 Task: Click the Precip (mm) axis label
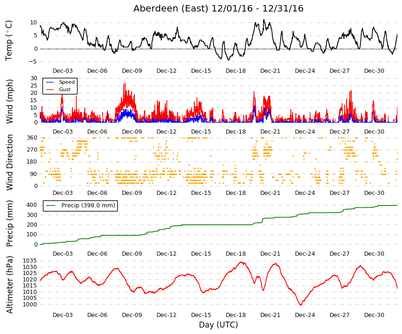coord(9,224)
